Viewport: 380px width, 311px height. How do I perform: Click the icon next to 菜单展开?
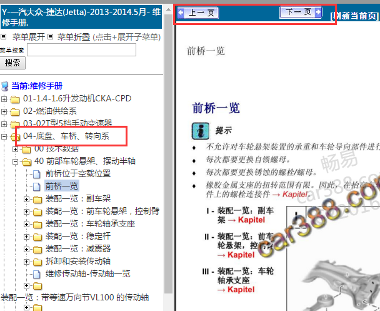(3, 37)
